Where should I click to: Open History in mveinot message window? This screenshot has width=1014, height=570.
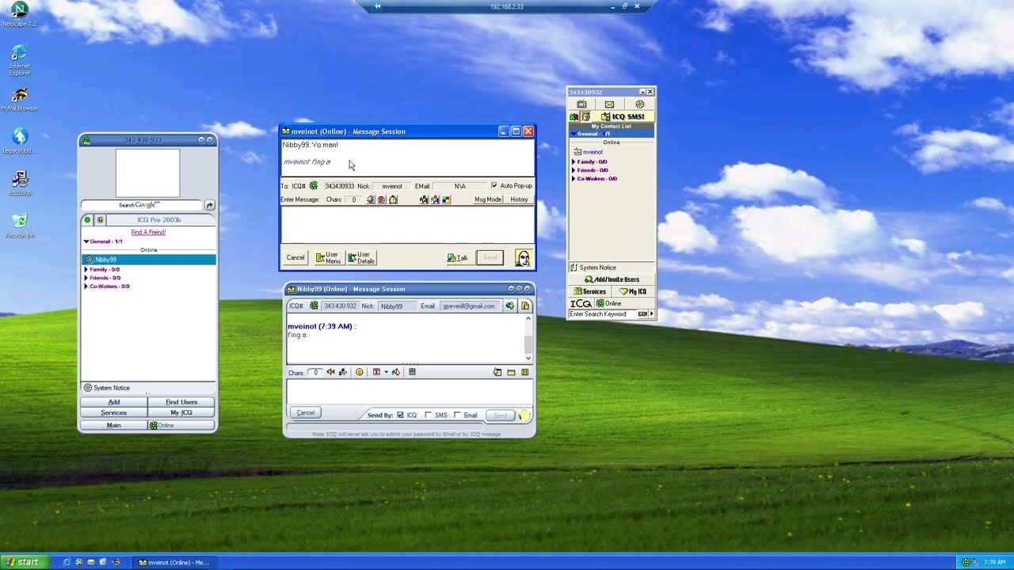tap(519, 199)
